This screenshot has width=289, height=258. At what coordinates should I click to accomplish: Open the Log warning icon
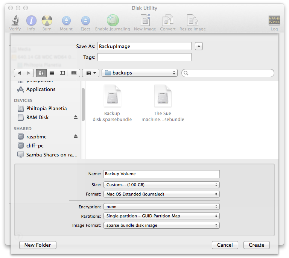tap(274, 20)
